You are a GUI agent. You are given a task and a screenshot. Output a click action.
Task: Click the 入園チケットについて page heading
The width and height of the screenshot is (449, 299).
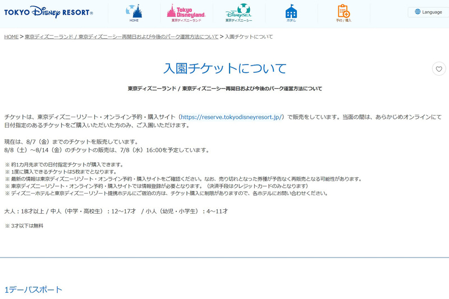coord(225,68)
